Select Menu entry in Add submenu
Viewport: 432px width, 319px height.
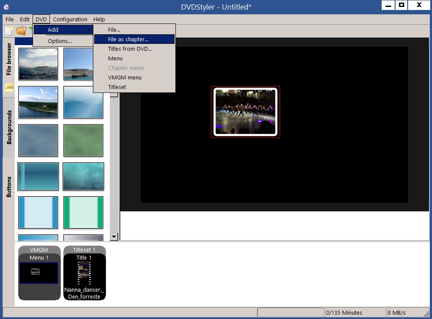134,59
